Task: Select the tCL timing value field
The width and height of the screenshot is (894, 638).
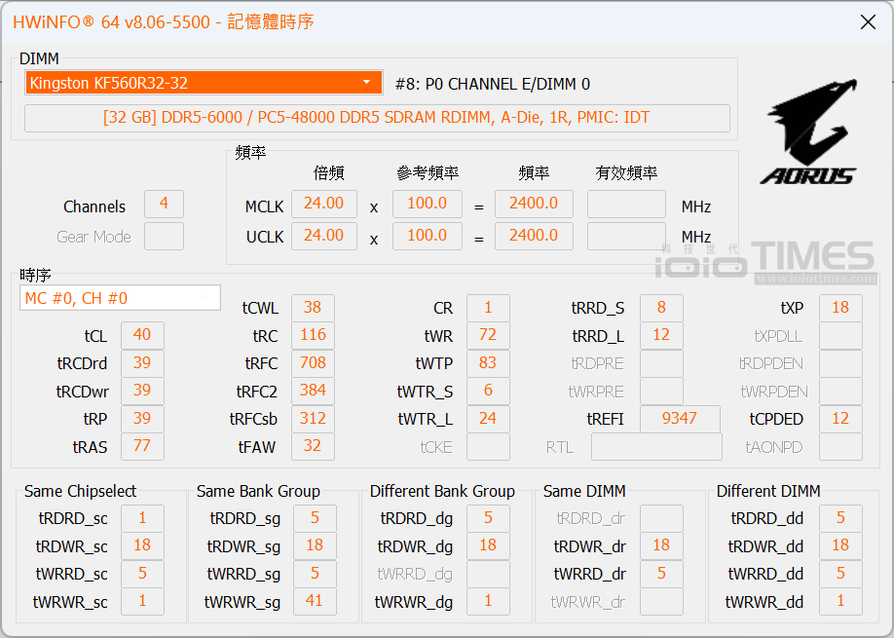Action: 142,335
